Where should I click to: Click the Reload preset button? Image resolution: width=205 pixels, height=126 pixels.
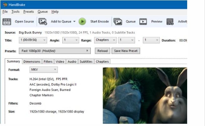pyautogui.click(x=103, y=51)
